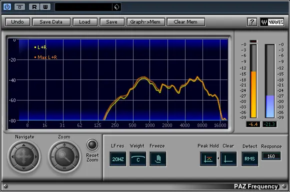Click the spectrum curve peak near 1000 Hz
The height and width of the screenshot is (192, 290).
pyautogui.click(x=143, y=77)
